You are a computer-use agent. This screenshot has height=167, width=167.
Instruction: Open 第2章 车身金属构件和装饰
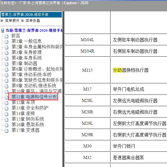(x=37, y=47)
